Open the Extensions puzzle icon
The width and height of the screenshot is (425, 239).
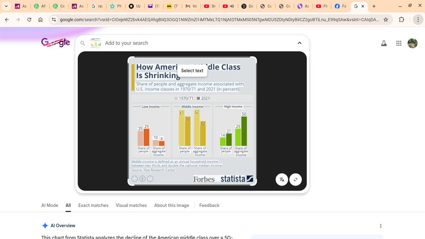click(402, 20)
